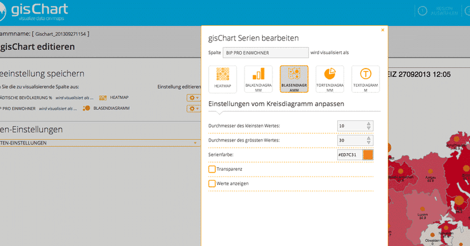Viewport: 470px width, 246px height.
Task: Click the Luzern bubble on the map
Action: click(x=422, y=209)
